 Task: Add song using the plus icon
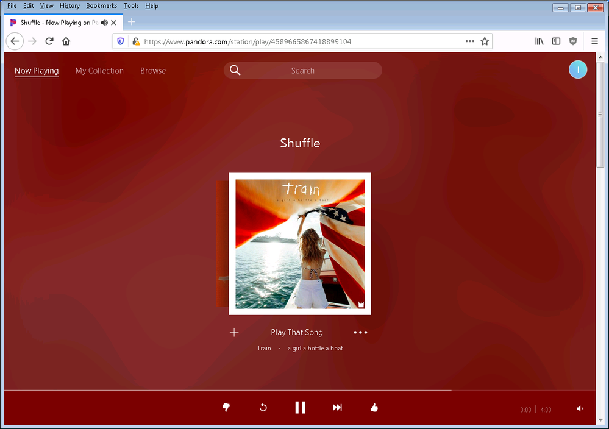tap(234, 332)
